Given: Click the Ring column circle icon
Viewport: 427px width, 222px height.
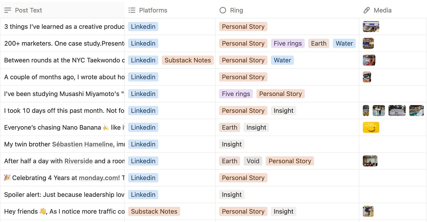Looking at the screenshot, I should [x=223, y=10].
